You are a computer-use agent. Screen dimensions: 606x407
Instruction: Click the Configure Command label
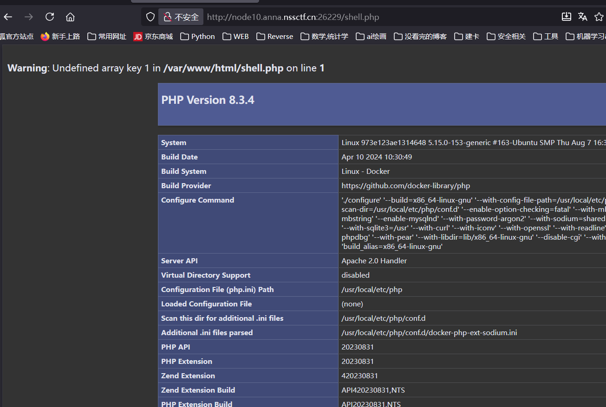click(x=197, y=200)
